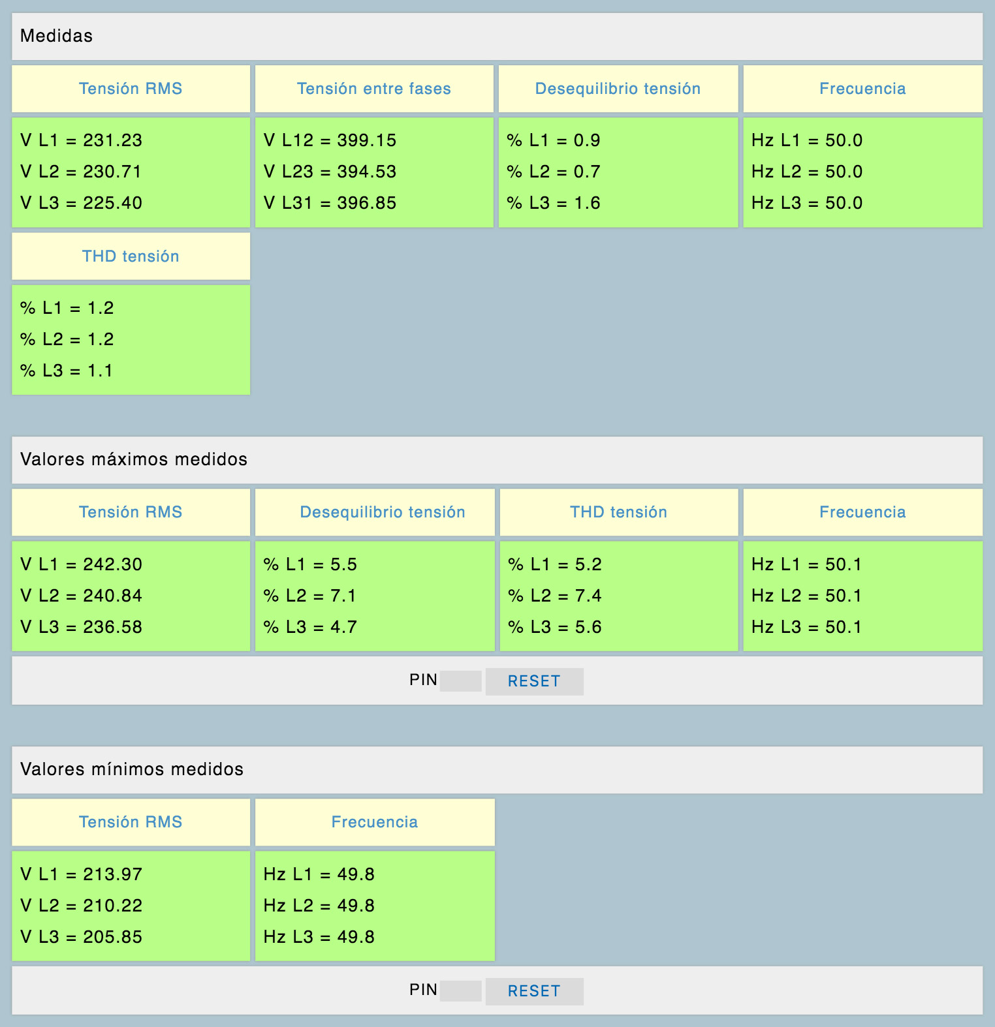
Task: Select the Valores mínimos medidos title bar
Action: (497, 769)
